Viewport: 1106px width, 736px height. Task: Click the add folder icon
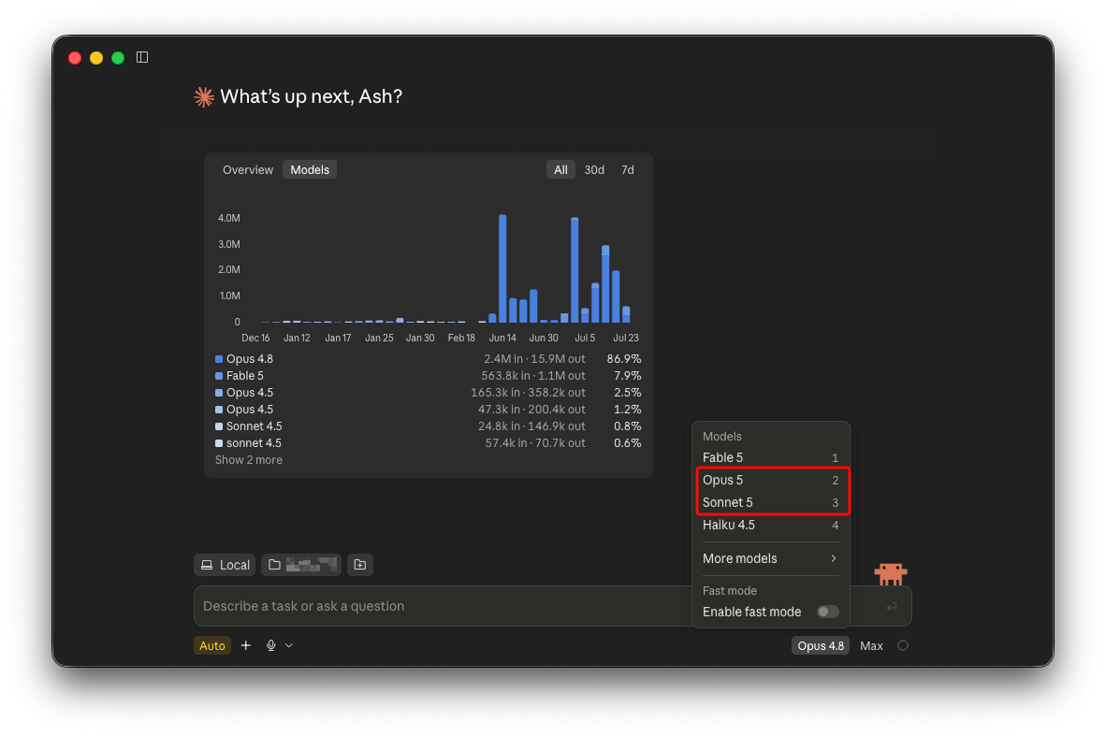click(x=359, y=565)
